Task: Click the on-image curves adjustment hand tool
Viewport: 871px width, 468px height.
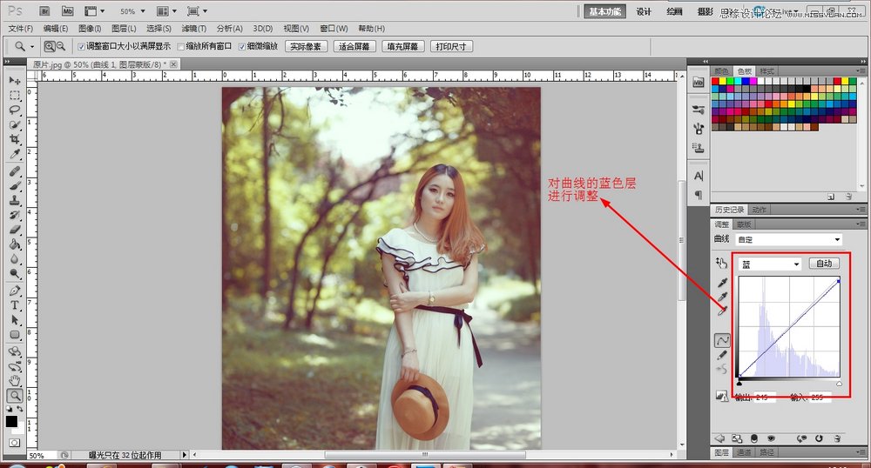Action: (x=721, y=263)
